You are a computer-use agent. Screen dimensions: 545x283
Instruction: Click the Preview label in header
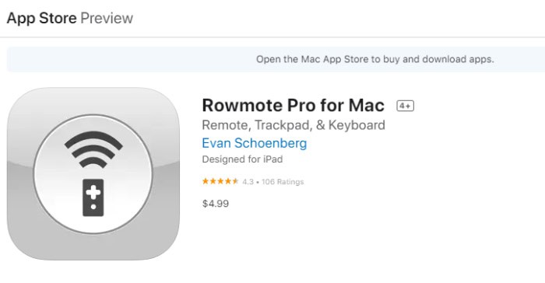click(x=107, y=18)
